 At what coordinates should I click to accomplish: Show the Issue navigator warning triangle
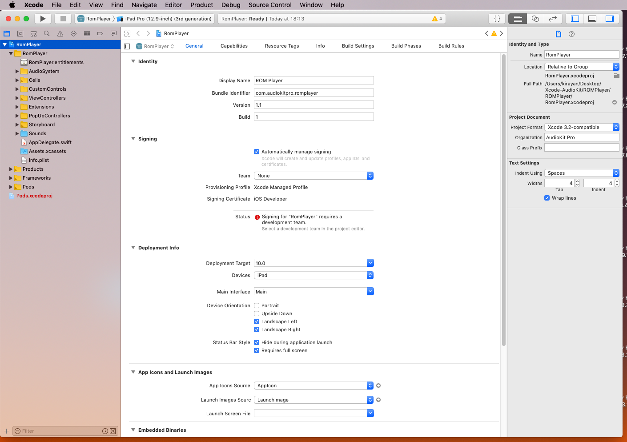click(60, 33)
